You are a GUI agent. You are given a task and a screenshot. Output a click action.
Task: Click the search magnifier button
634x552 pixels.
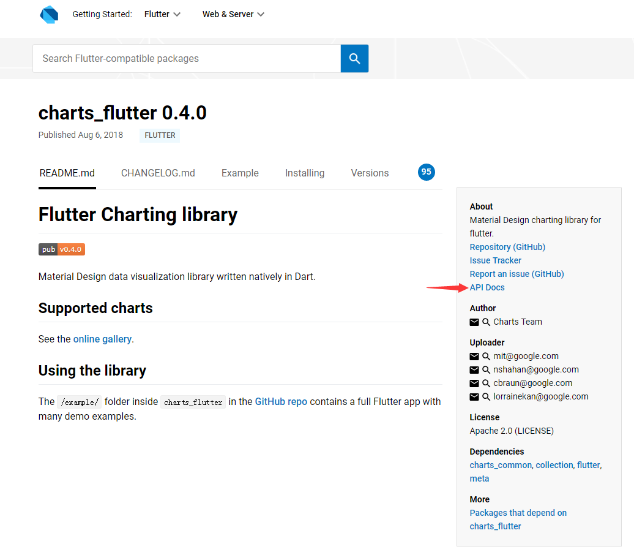click(354, 58)
